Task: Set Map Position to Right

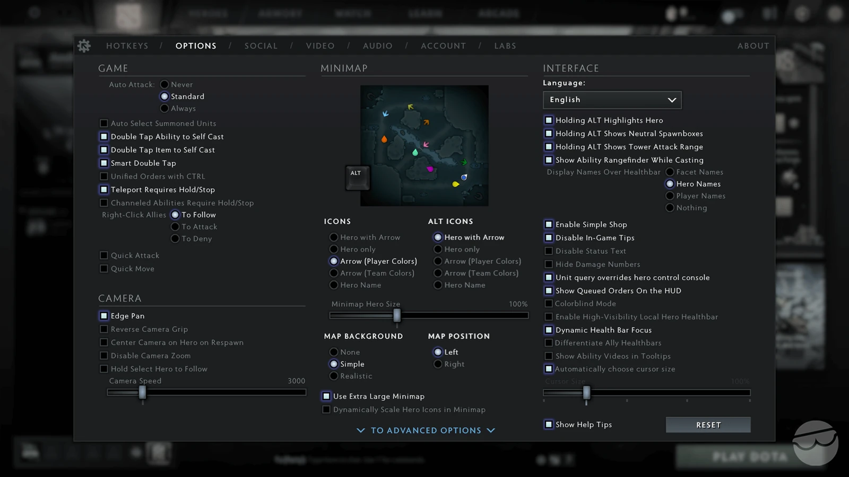Action: point(438,364)
